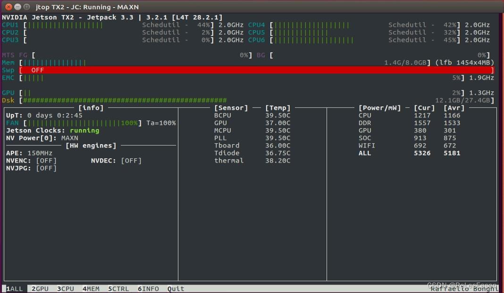Screen dimensions: 504x293
Task: Open the 6INFO tab
Action: pos(148,288)
